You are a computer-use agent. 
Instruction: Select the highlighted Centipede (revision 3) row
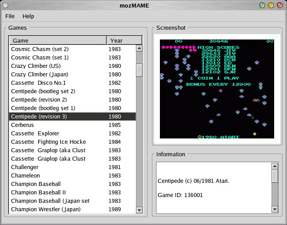[x=73, y=117]
